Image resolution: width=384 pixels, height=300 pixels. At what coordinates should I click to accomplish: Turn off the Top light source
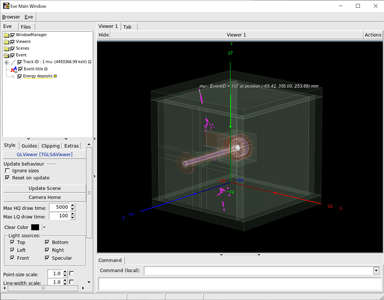[12, 242]
